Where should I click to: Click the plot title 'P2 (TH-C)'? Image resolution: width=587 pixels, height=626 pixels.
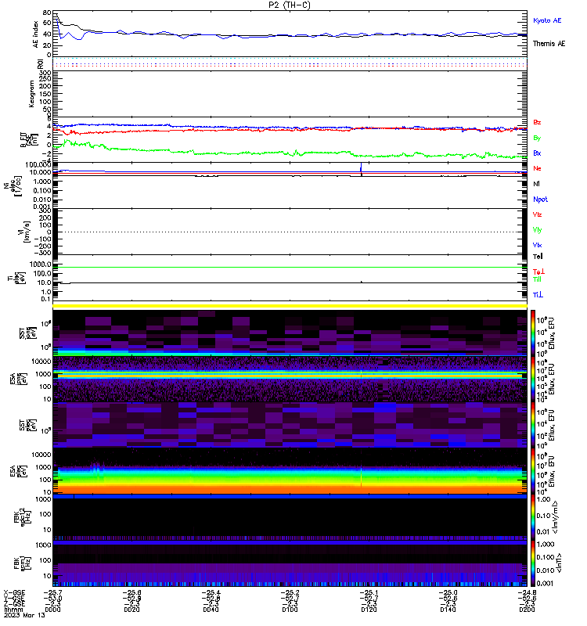click(x=289, y=5)
